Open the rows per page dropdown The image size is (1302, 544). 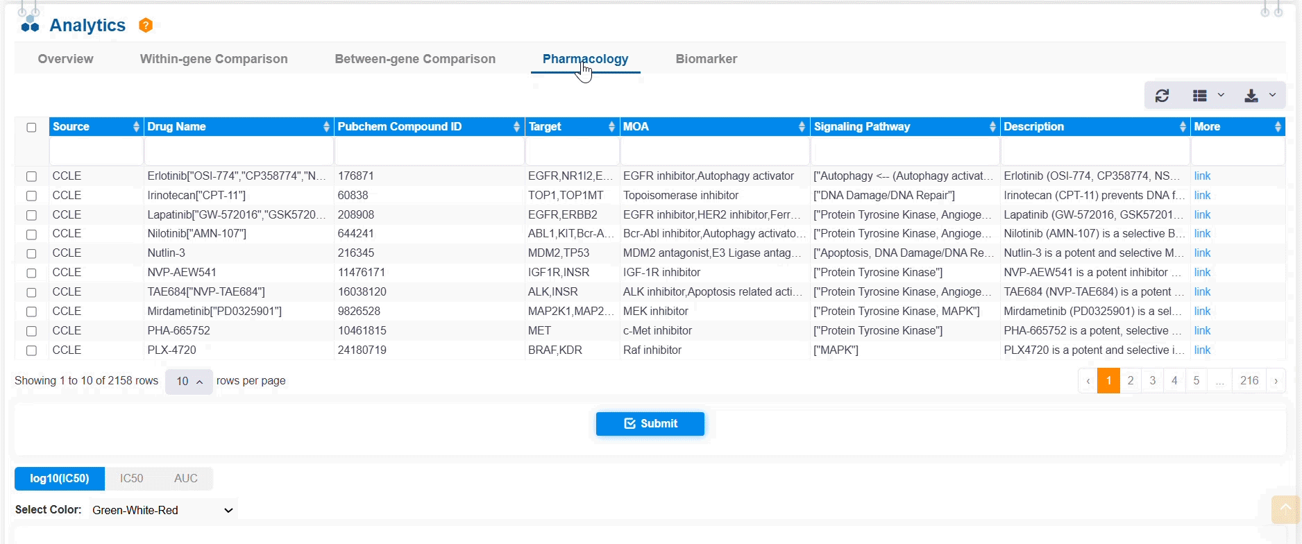(189, 381)
